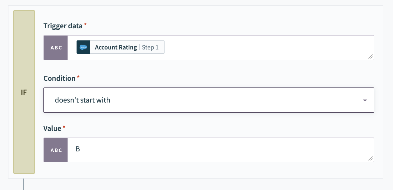Viewport: 393px width, 190px height.
Task: Click the red asterisk beside Trigger data
Action: pyautogui.click(x=85, y=25)
